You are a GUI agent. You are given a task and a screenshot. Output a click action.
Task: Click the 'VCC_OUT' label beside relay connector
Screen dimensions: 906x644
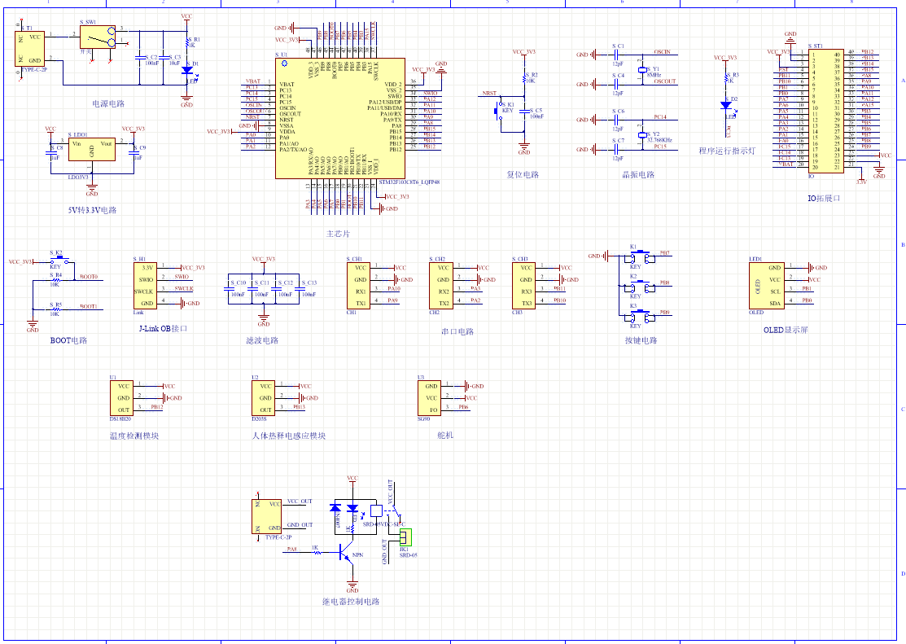300,502
